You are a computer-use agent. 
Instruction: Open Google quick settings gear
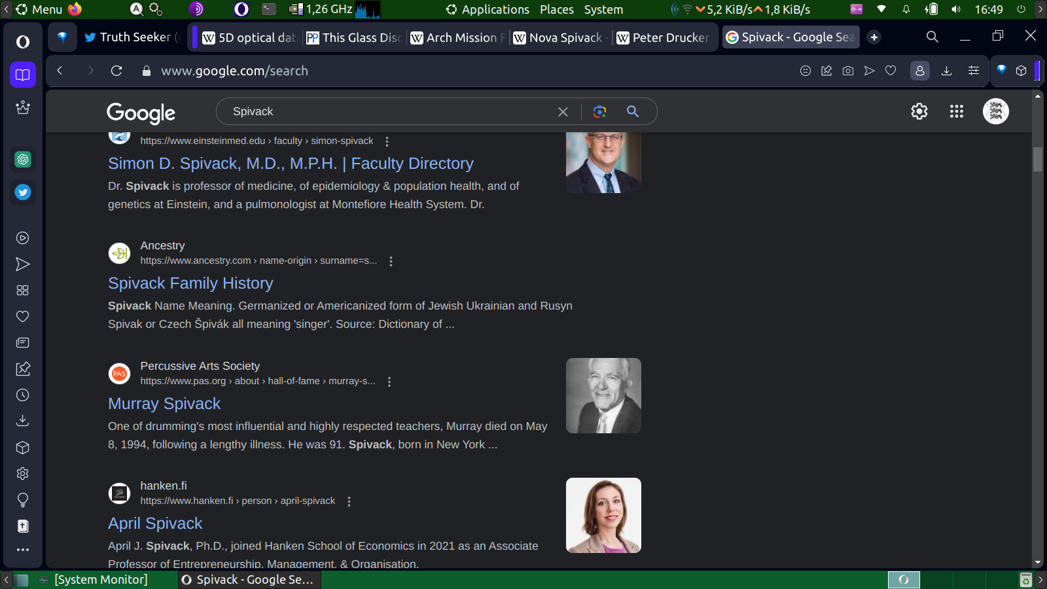(919, 112)
